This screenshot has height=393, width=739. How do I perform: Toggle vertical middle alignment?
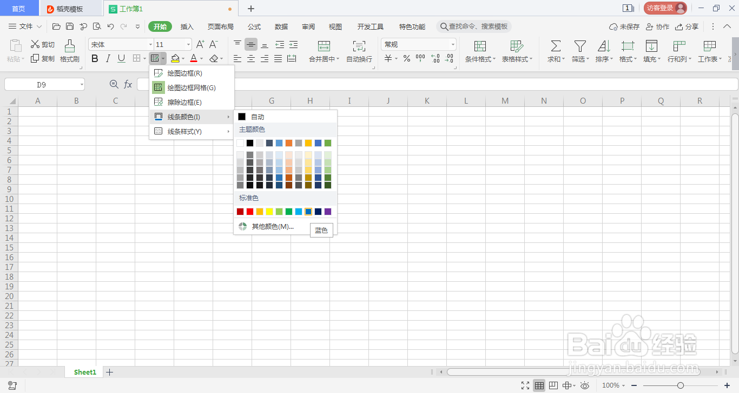(251, 44)
